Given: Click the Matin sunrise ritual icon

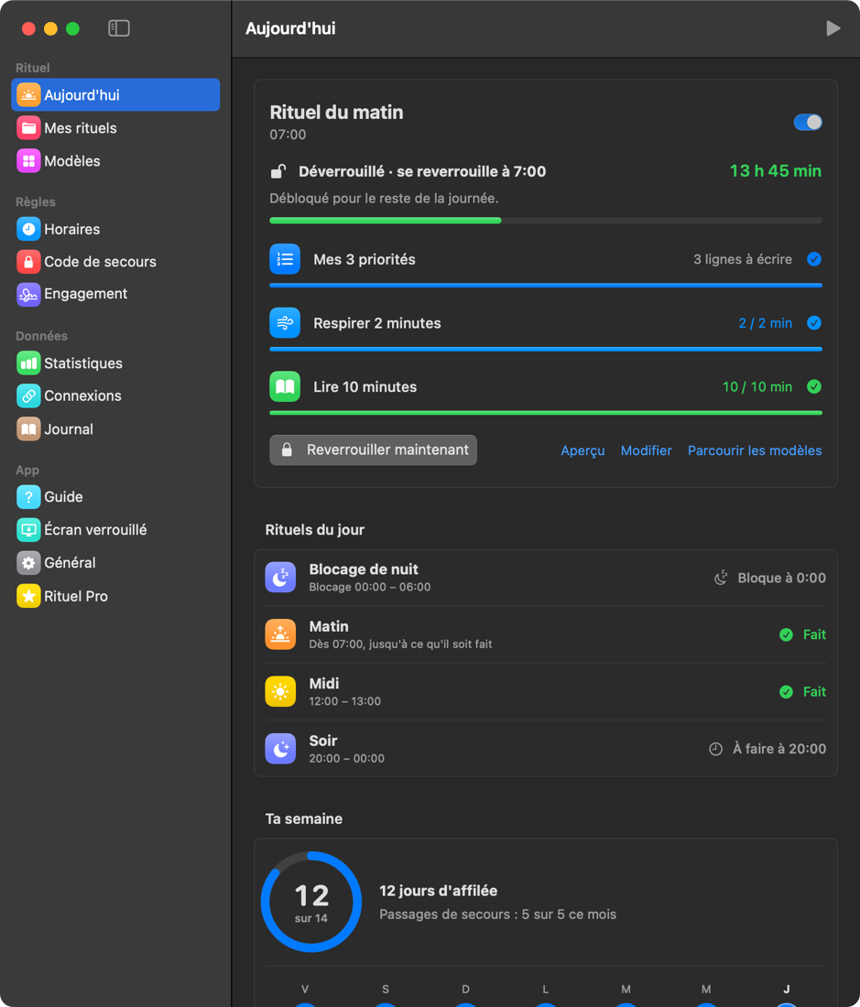Looking at the screenshot, I should coord(280,633).
